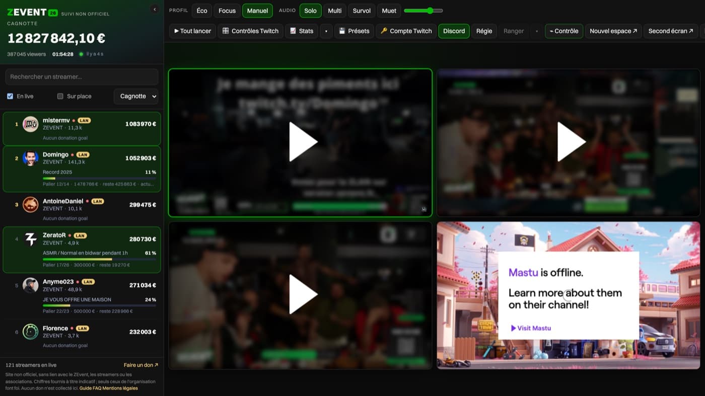Screen dimensions: 705x396
Task: Select the Éco profile
Action: (202, 11)
